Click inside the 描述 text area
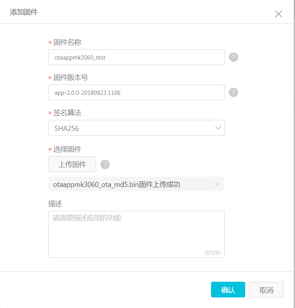295x308 pixels. pos(136,234)
